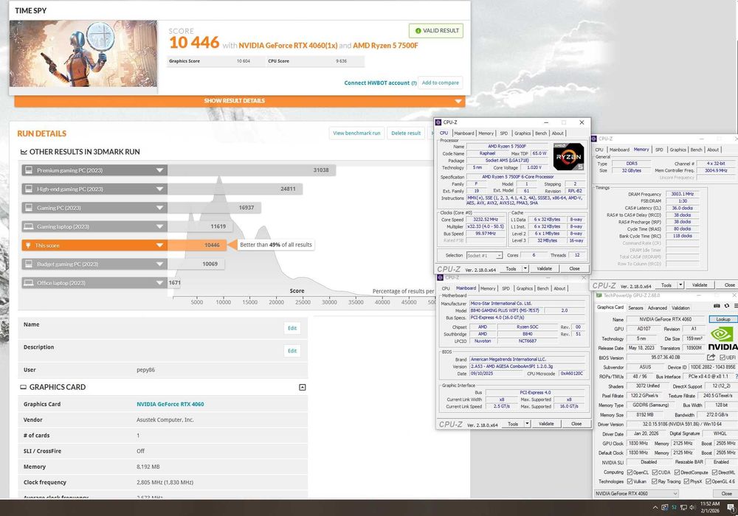Click Validate in CPU-Z CPU window
The height and width of the screenshot is (516, 738).
click(544, 269)
